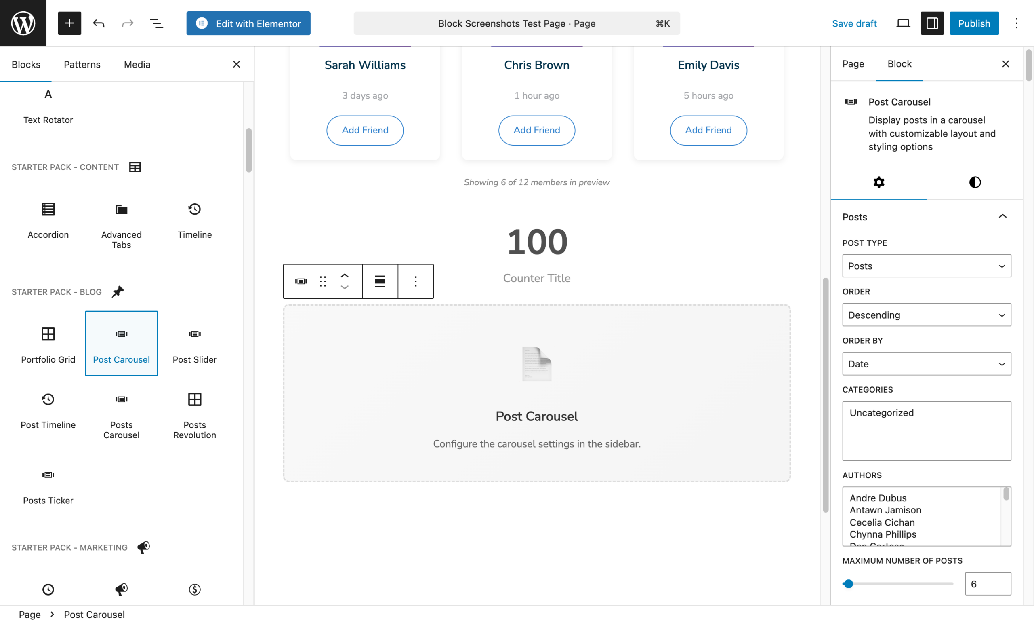This screenshot has height=623, width=1034.
Task: Open the block inserter
Action: [x=69, y=23]
